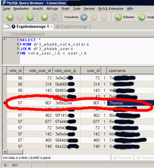Click the green refresh query icon

30,17
